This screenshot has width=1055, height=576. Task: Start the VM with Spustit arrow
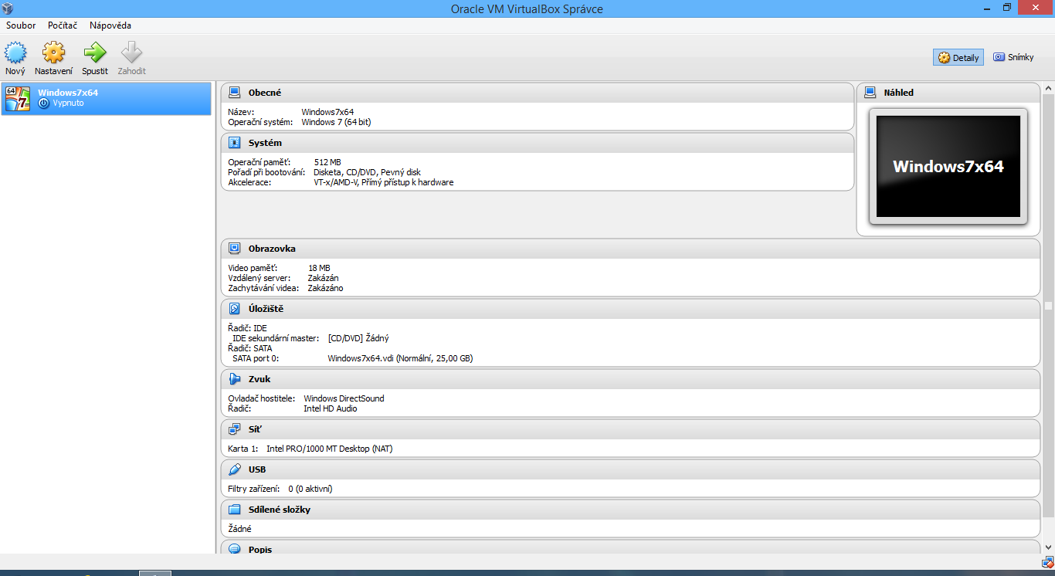point(95,53)
